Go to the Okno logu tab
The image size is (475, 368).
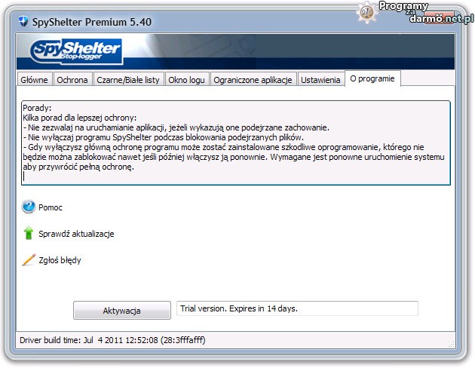point(187,79)
